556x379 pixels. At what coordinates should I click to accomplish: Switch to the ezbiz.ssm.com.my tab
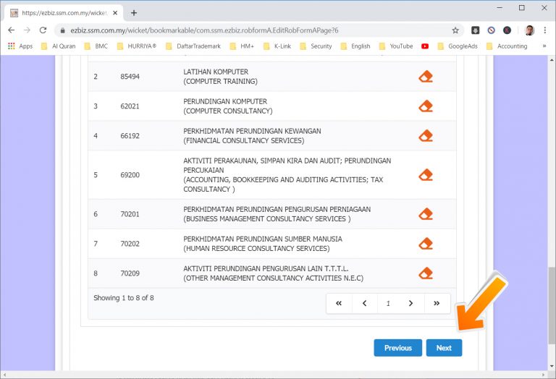(x=64, y=13)
